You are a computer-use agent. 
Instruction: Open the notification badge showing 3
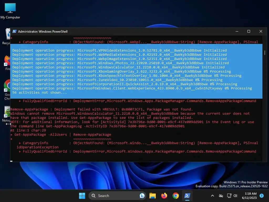tap(262, 195)
